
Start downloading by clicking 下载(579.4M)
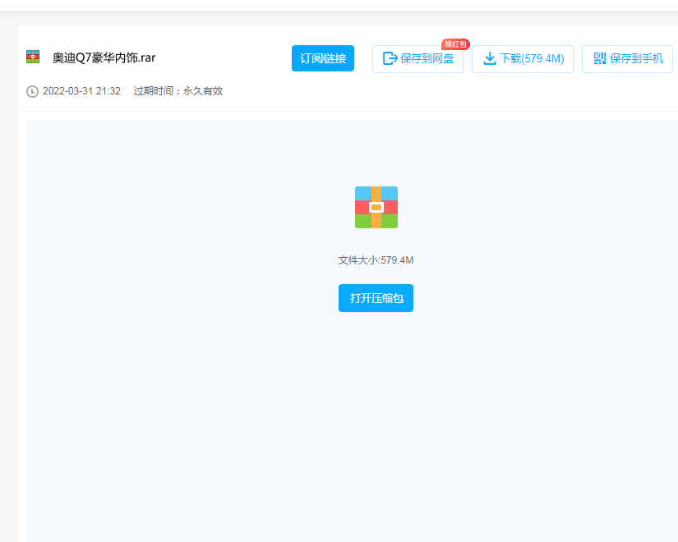pyautogui.click(x=523, y=58)
